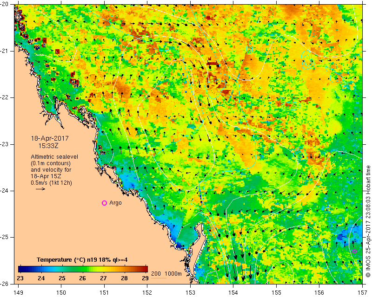This screenshot has width=372, height=297.
Task: Click the '18-Apr 15Z' legend text
Action: (x=46, y=176)
